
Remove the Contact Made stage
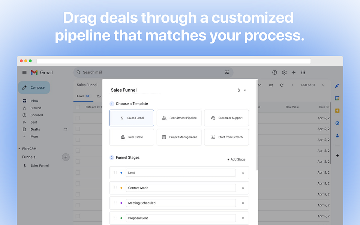click(243, 188)
